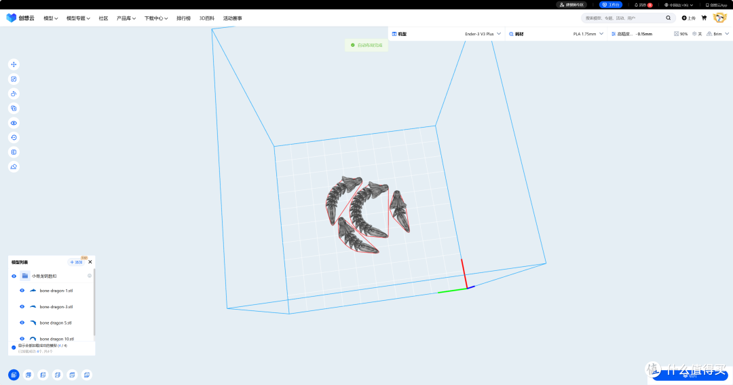Screen dimensions: 733x385
Task: Select the scale tool in left toolbar
Action: pyautogui.click(x=14, y=79)
